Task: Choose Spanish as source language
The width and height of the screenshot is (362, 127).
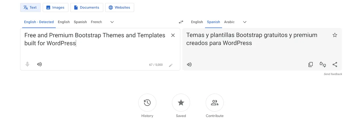Action: (80, 22)
